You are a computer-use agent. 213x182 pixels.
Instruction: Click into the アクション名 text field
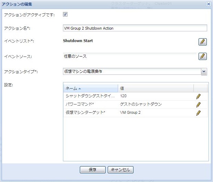[135, 28]
